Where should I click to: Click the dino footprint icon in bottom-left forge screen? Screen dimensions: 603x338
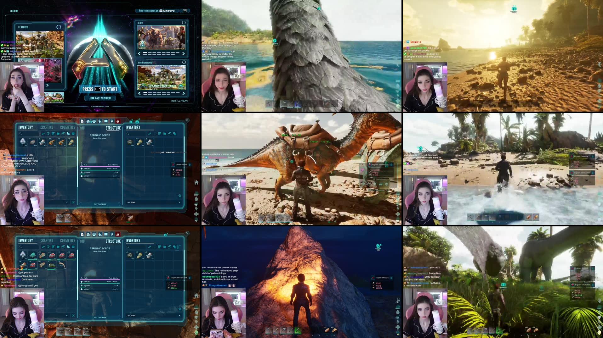click(x=100, y=234)
